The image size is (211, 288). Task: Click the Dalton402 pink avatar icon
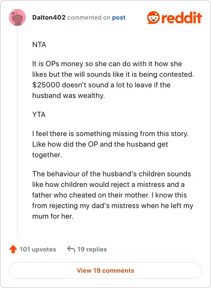(x=17, y=17)
